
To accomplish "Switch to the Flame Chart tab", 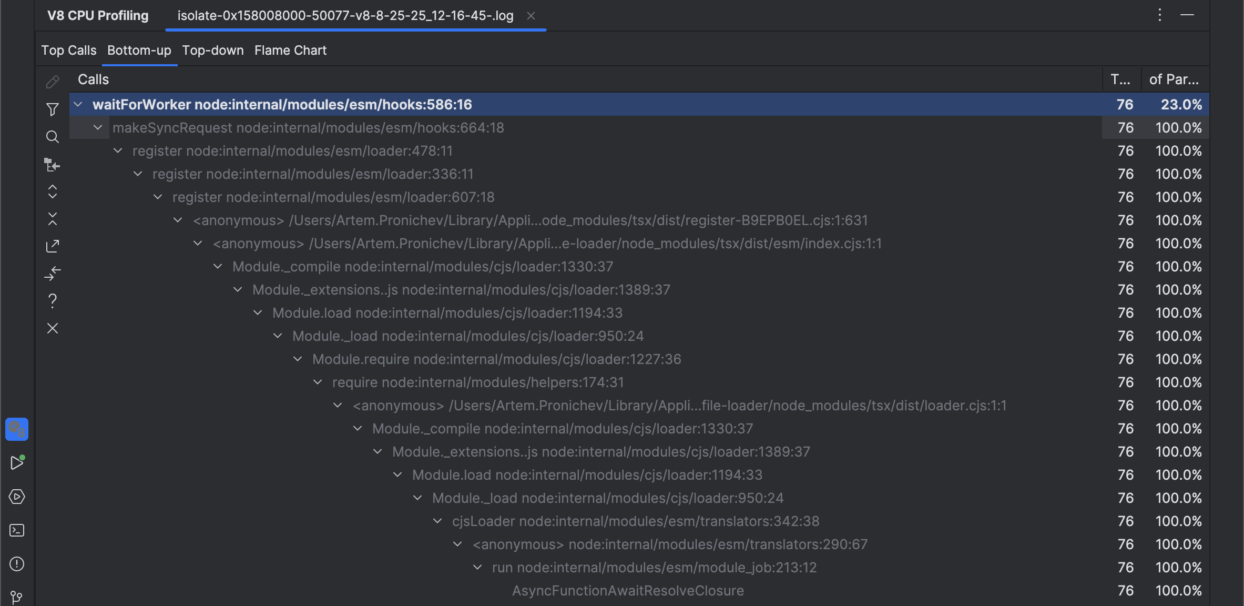I will (290, 50).
